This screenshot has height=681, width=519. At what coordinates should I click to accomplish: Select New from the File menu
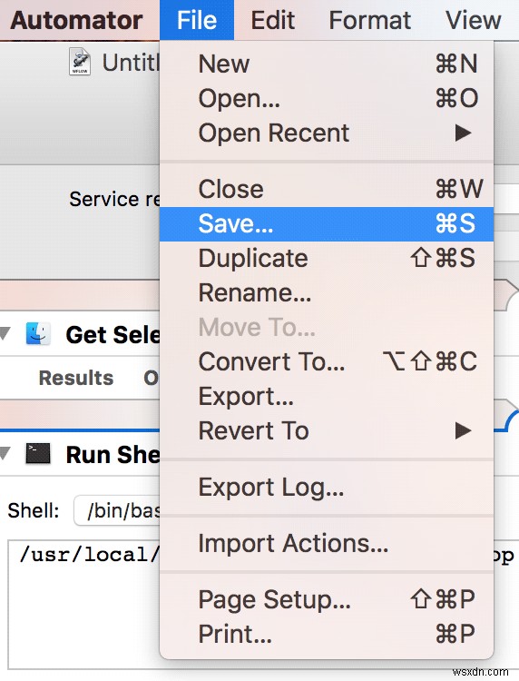point(327,64)
